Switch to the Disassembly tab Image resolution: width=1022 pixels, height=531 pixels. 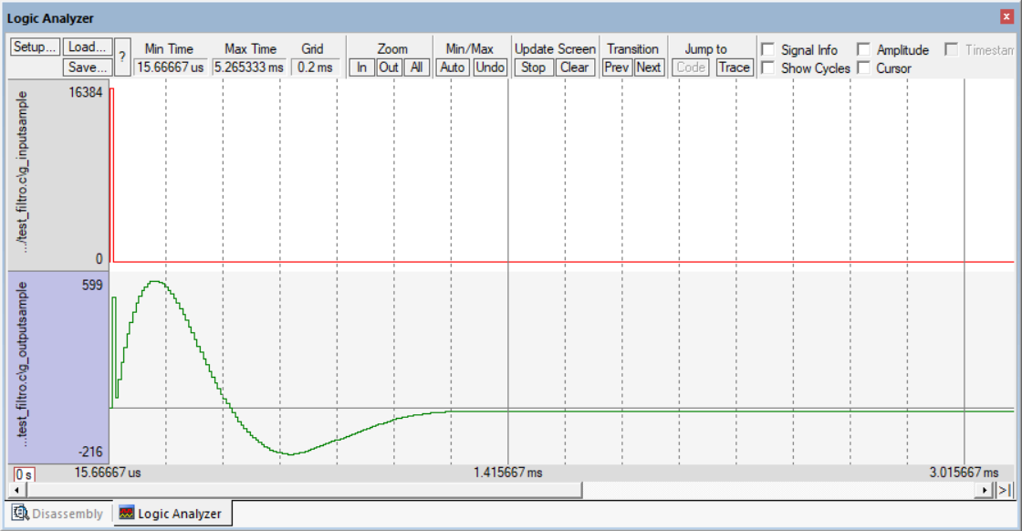tap(58, 514)
